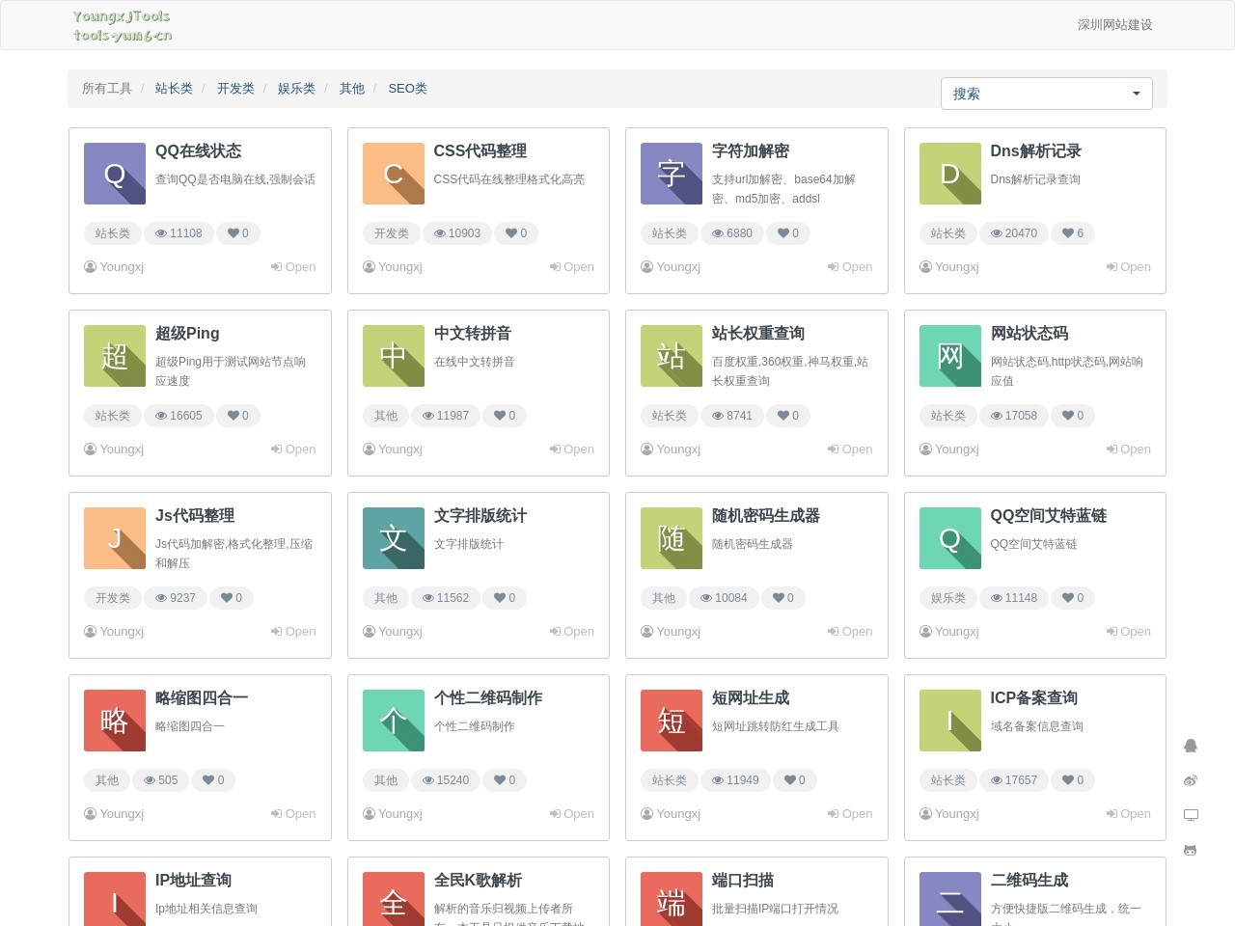Click the 字符加解密 "字" icon
The width and height of the screenshot is (1235, 926).
(x=671, y=174)
